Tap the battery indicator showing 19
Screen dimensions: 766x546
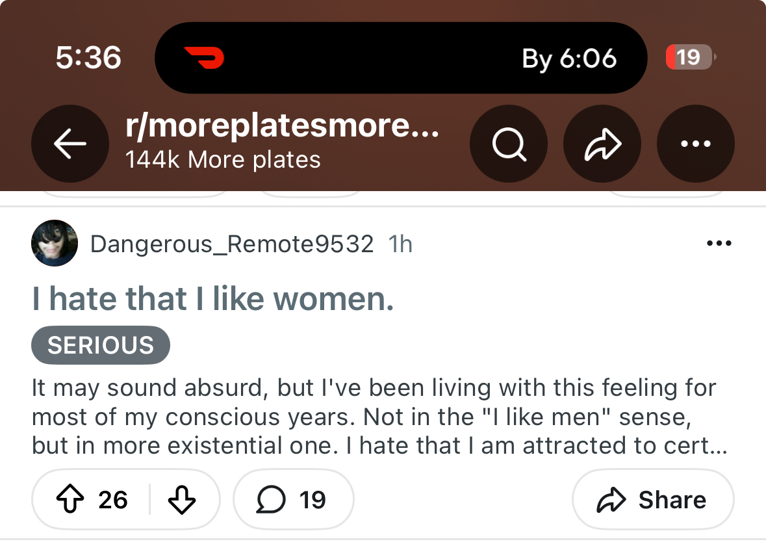689,57
